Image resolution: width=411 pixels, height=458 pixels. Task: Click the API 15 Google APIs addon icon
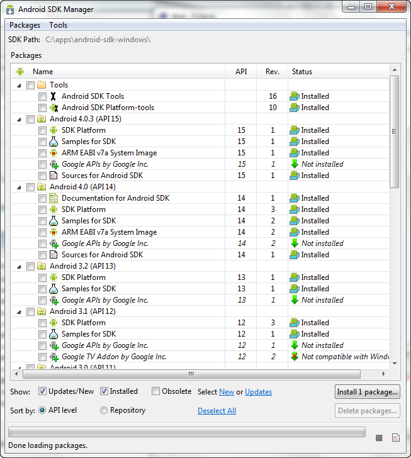click(53, 164)
